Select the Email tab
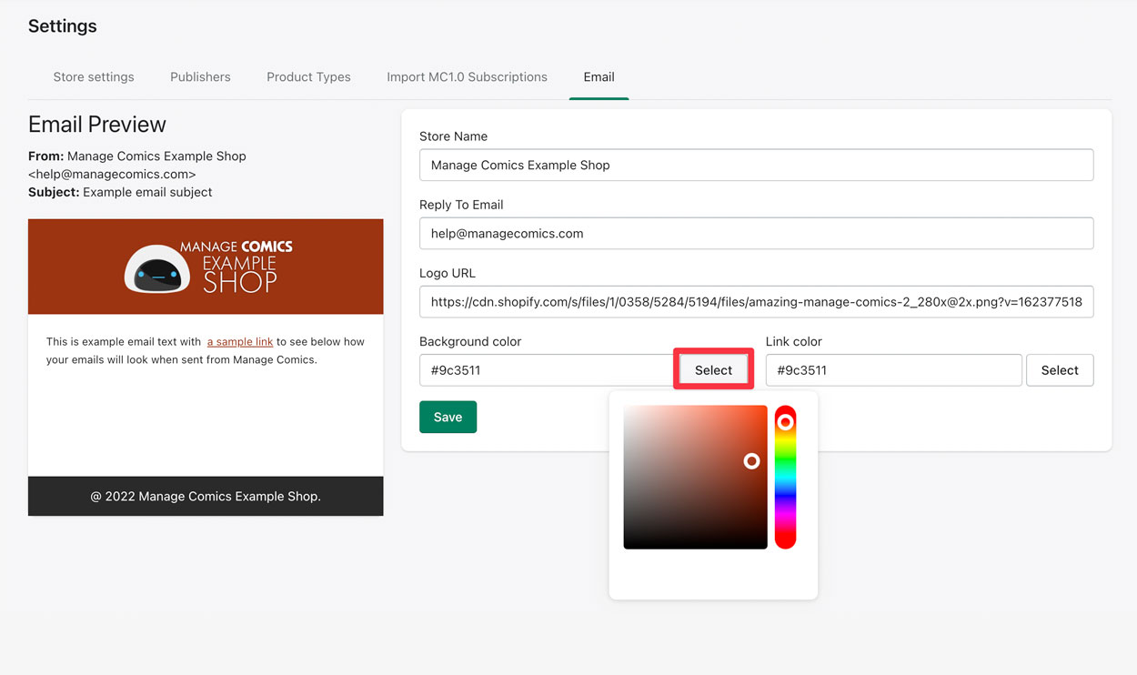 point(599,77)
